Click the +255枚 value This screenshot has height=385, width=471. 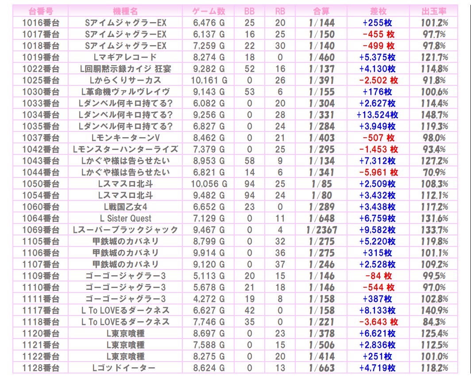[378, 23]
